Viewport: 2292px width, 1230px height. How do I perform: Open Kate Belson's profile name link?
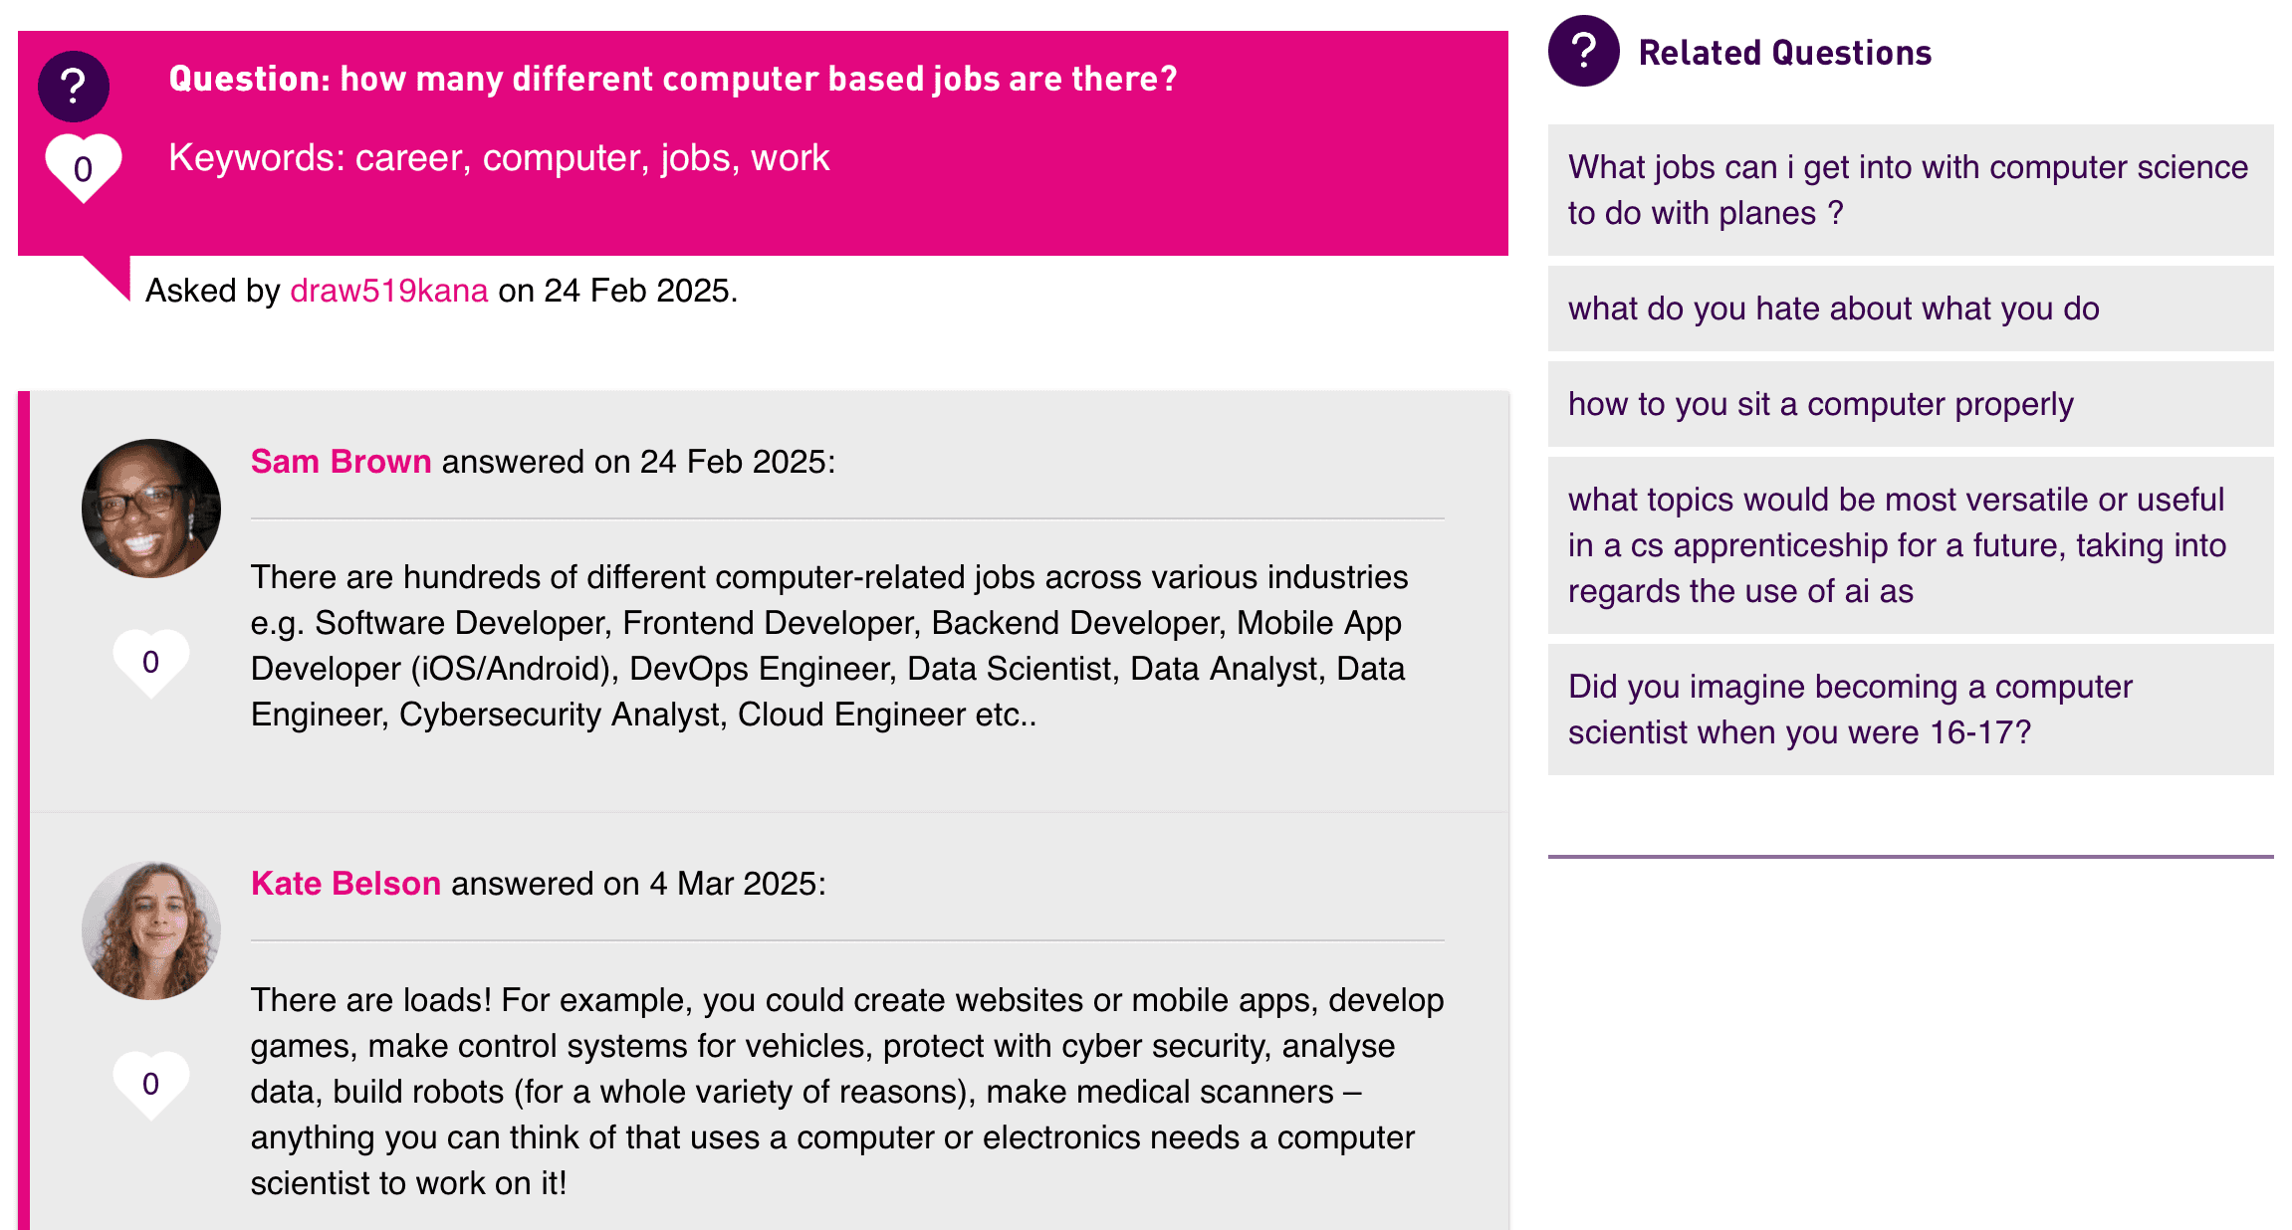[x=345, y=884]
